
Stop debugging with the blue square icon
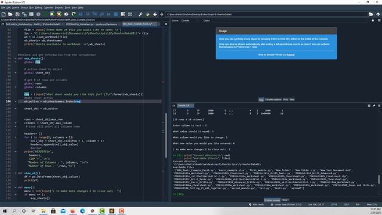[116, 14]
